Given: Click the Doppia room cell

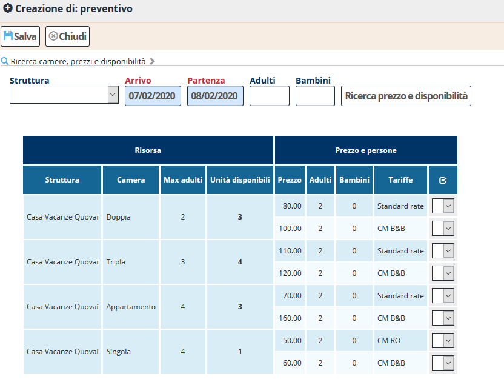Looking at the screenshot, I should tap(131, 217).
